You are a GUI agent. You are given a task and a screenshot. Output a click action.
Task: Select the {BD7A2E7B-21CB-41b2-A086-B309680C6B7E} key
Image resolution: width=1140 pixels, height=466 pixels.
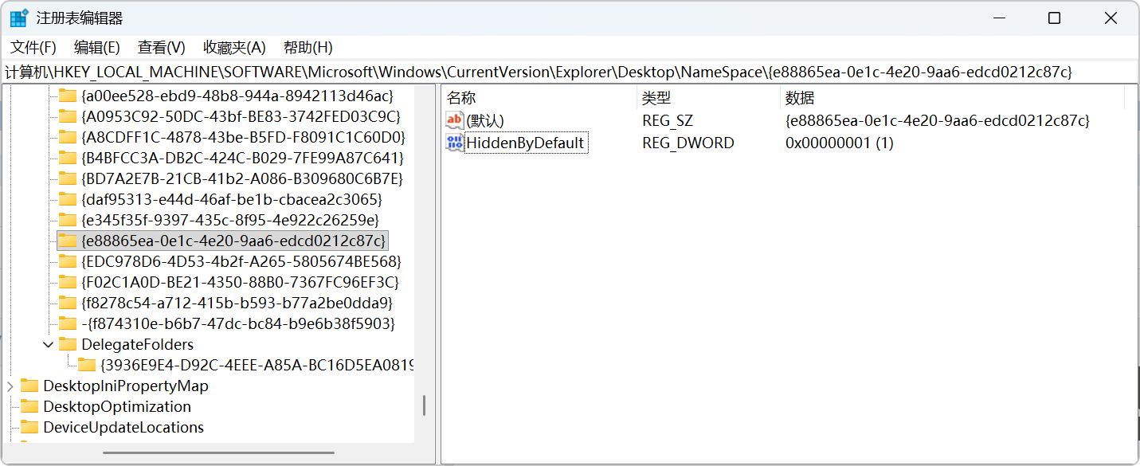(242, 178)
